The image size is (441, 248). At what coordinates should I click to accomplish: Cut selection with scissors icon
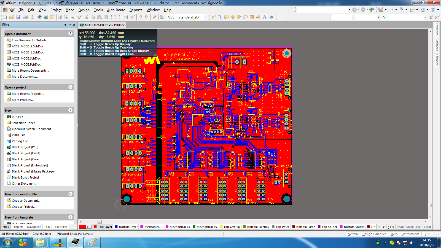pyautogui.click(x=87, y=17)
